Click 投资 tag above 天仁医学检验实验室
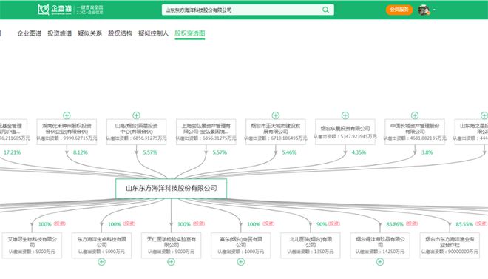 pos(199,223)
